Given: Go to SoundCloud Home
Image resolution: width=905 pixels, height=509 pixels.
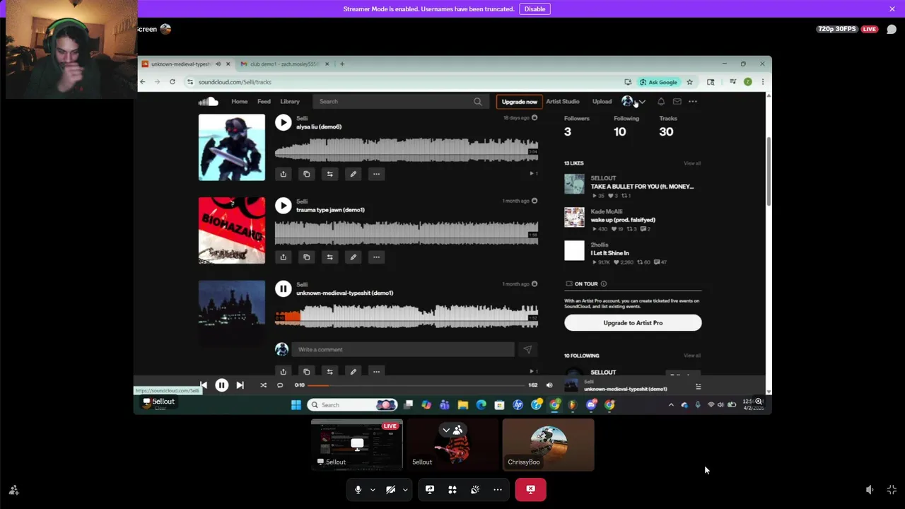Looking at the screenshot, I should 240,102.
